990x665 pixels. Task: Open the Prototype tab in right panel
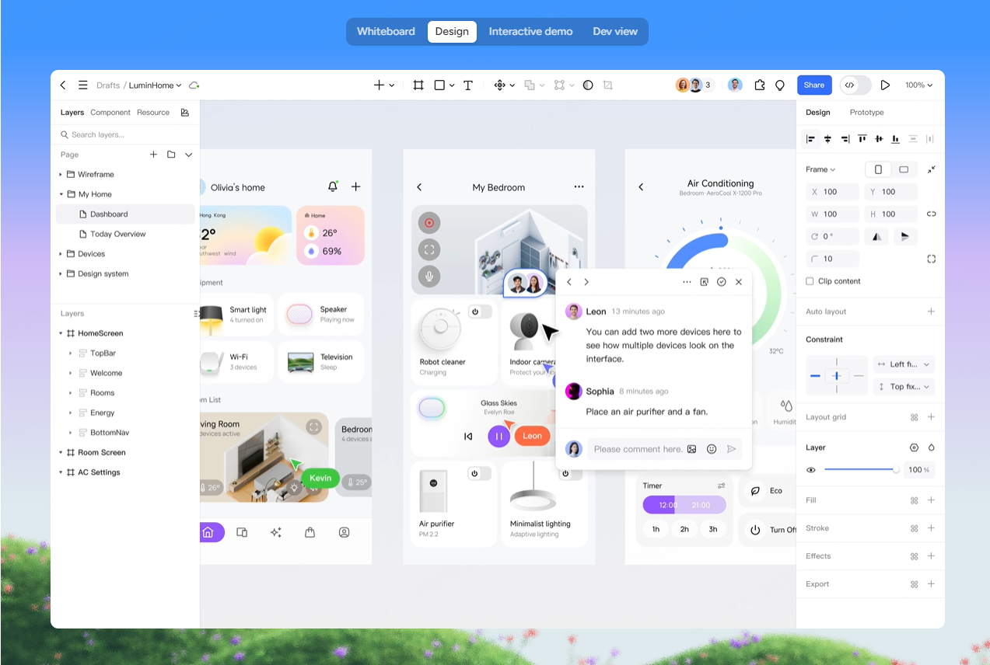[866, 113]
